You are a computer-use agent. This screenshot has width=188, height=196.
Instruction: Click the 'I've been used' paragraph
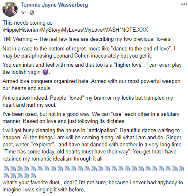tap(91, 118)
